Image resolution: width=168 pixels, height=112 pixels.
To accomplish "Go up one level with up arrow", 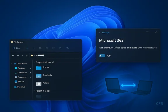I will point(27,55).
